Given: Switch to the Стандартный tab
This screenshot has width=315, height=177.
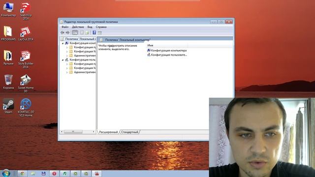Looking at the screenshot, I should 129,132.
